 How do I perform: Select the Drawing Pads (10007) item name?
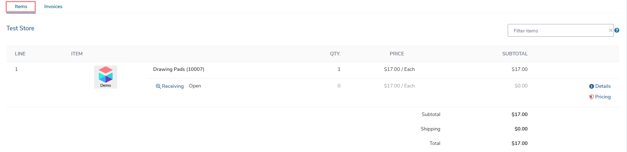tap(178, 69)
